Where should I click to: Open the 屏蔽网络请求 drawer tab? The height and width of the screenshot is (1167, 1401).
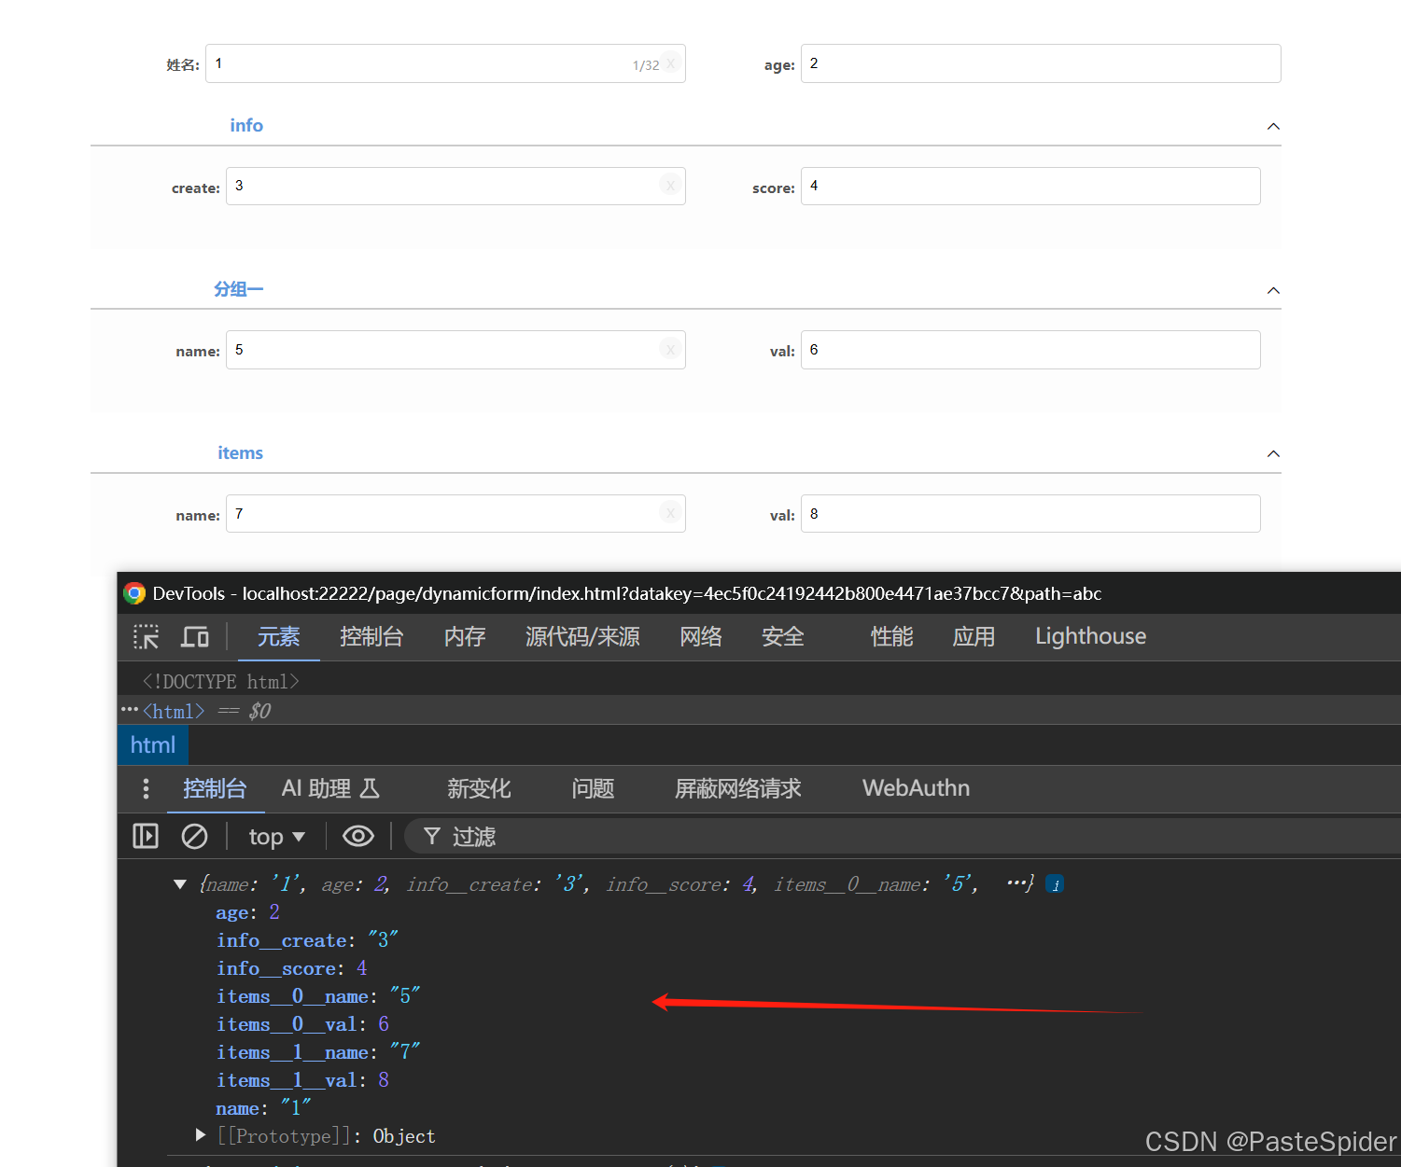click(x=738, y=789)
